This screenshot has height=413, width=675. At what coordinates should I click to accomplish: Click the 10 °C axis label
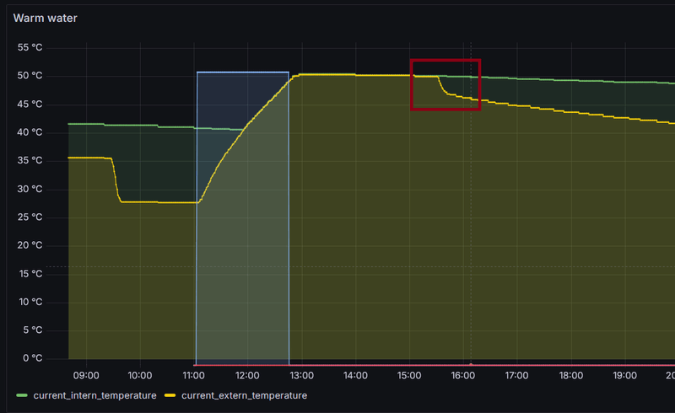coord(30,302)
